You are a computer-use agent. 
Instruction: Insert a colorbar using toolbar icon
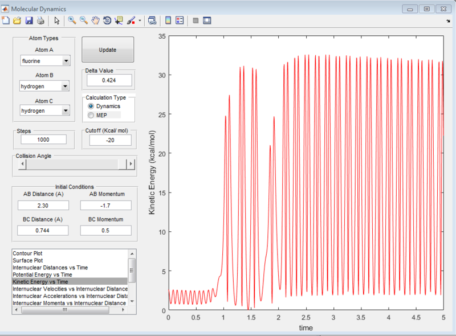(168, 21)
